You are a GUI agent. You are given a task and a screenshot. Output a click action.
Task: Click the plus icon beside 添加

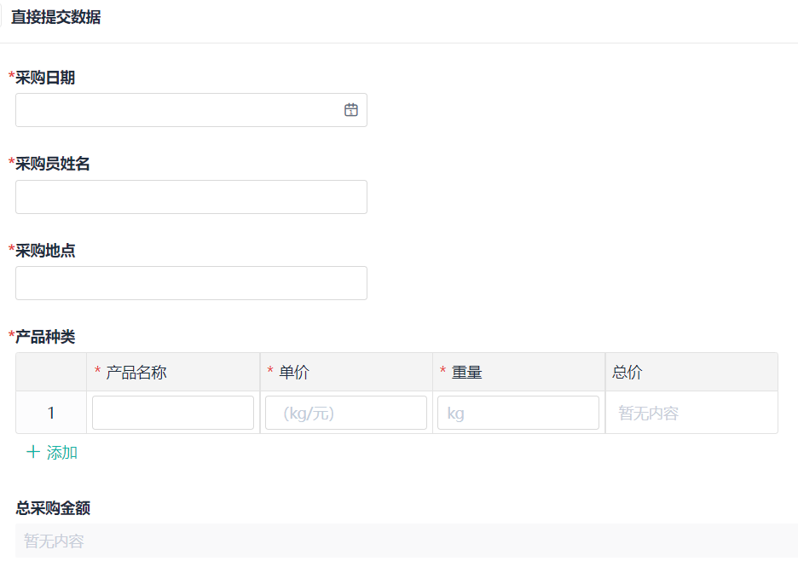click(33, 452)
